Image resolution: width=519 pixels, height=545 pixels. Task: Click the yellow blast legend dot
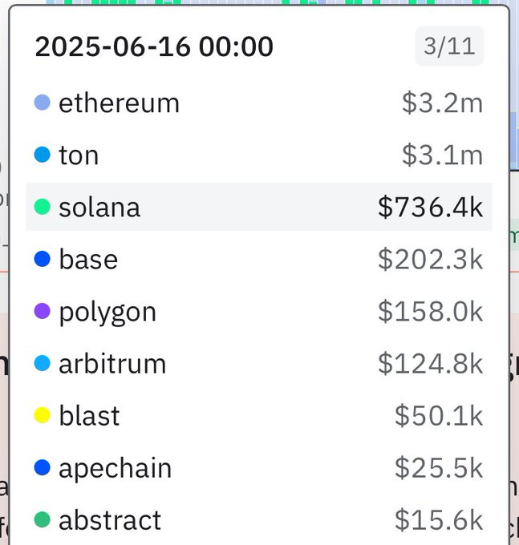pyautogui.click(x=43, y=415)
